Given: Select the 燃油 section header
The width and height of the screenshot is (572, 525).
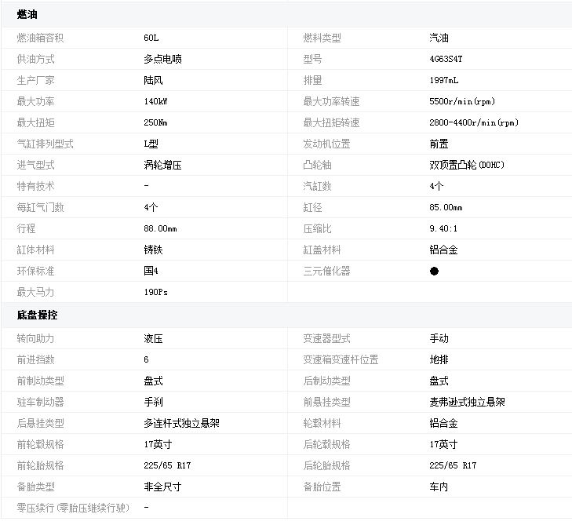Looking at the screenshot, I should [x=27, y=15].
